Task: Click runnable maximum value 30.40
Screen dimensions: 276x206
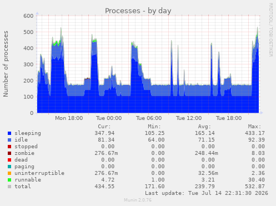Action: tap(257, 180)
